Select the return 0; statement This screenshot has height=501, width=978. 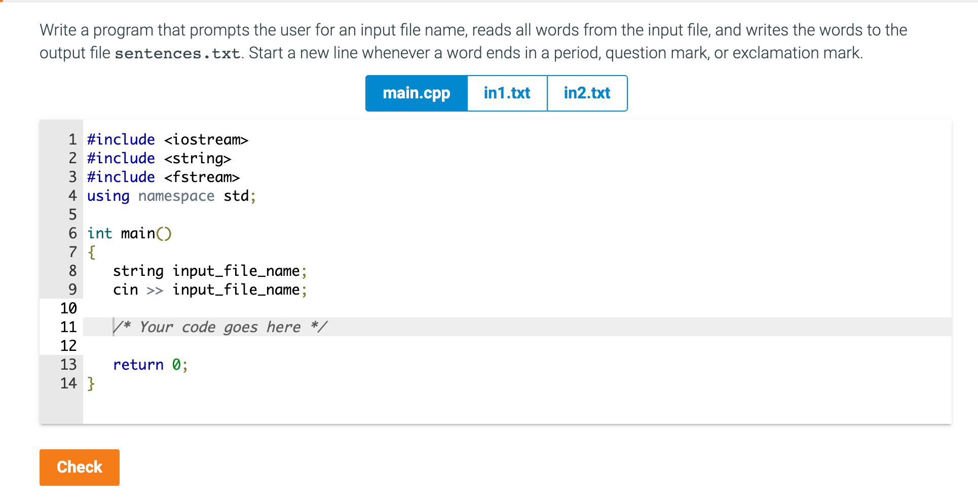coord(150,365)
